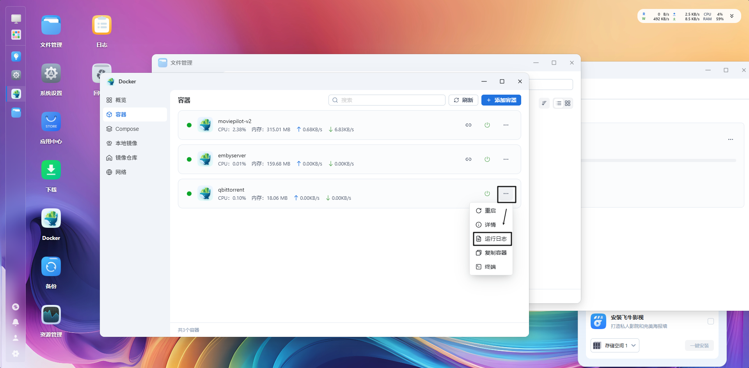Viewport: 749px width, 368px height.
Task: Launch the 资源管理 monitor icon
Action: pos(51,315)
